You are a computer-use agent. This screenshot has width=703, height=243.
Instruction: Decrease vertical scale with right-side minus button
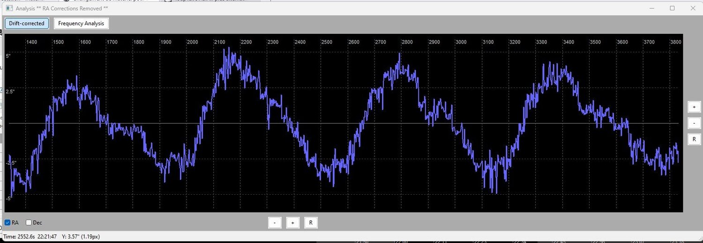click(694, 123)
